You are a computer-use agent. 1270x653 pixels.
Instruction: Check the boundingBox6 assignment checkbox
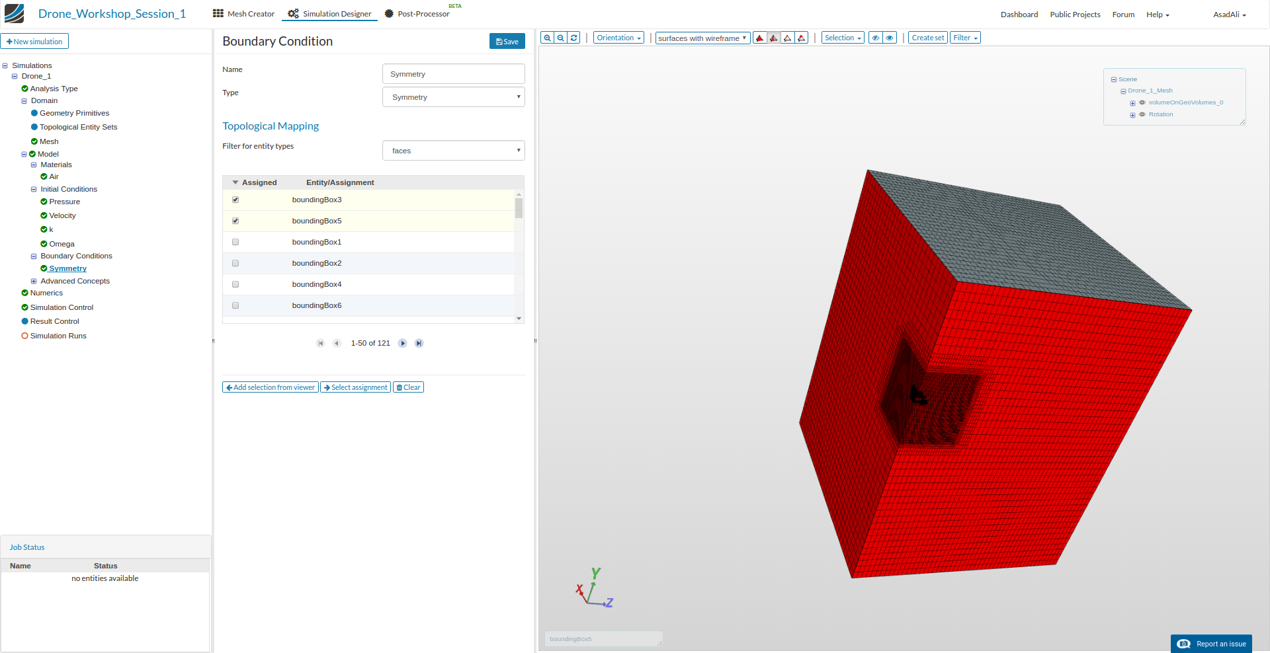[235, 305]
